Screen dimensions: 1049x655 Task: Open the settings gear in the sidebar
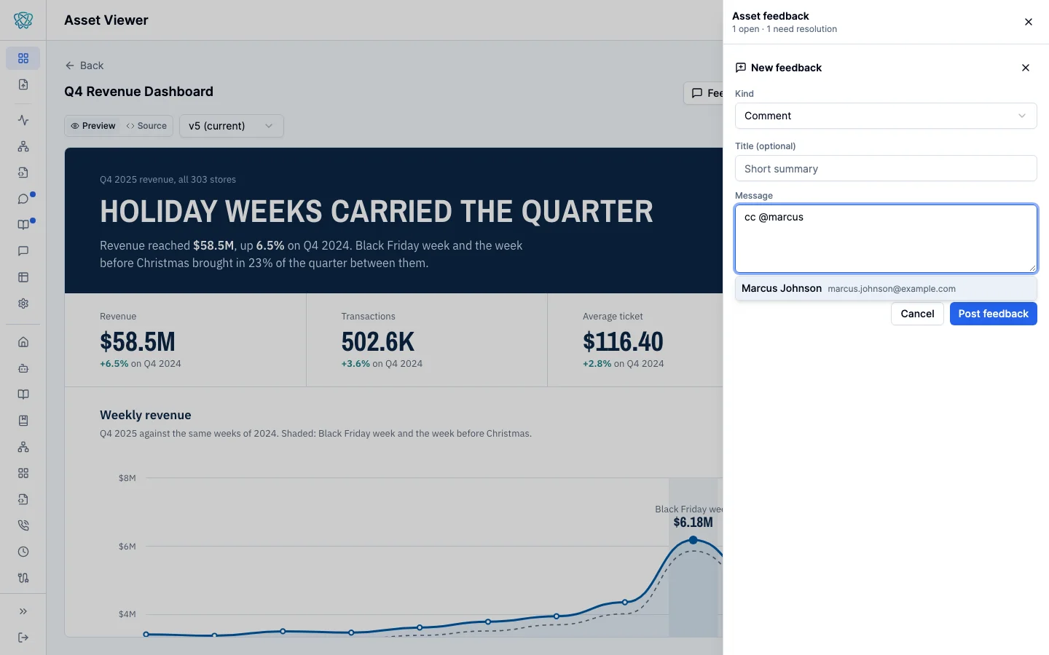(x=23, y=303)
